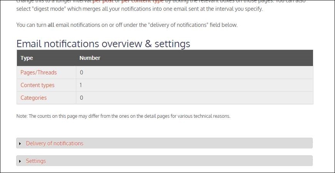Follow the partially visible per content type link

142,1
